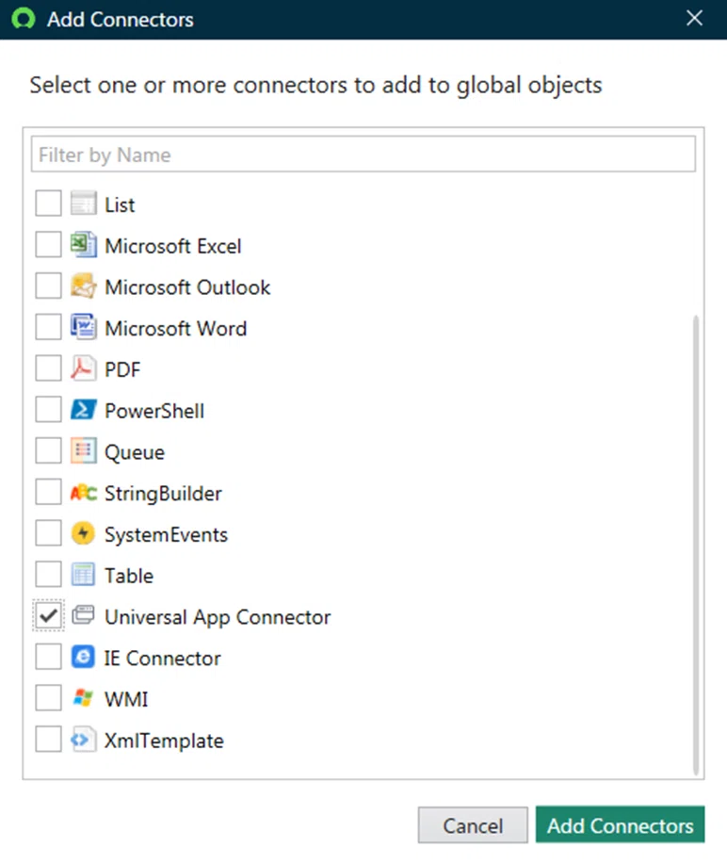Click the Table connector icon
Screen dimensions: 727x864
[84, 575]
